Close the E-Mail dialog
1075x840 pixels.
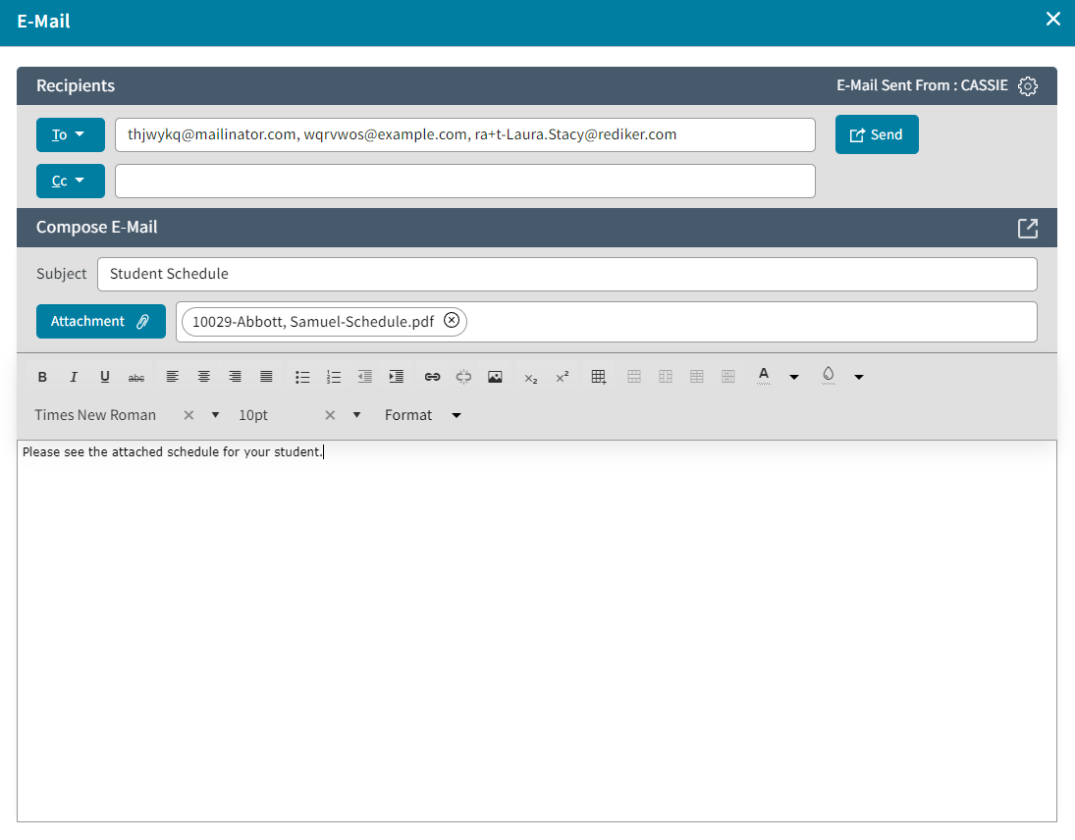click(x=1053, y=20)
